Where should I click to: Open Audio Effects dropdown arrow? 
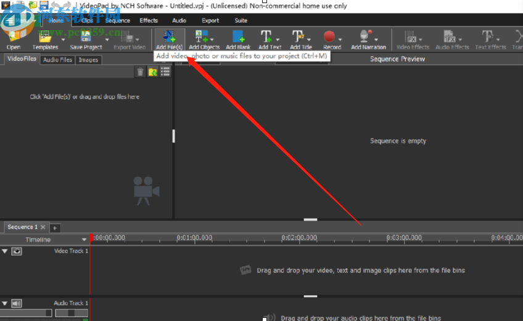[460, 39]
